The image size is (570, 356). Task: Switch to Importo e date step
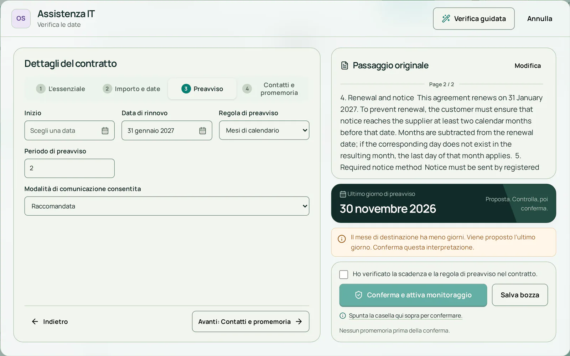(x=131, y=89)
